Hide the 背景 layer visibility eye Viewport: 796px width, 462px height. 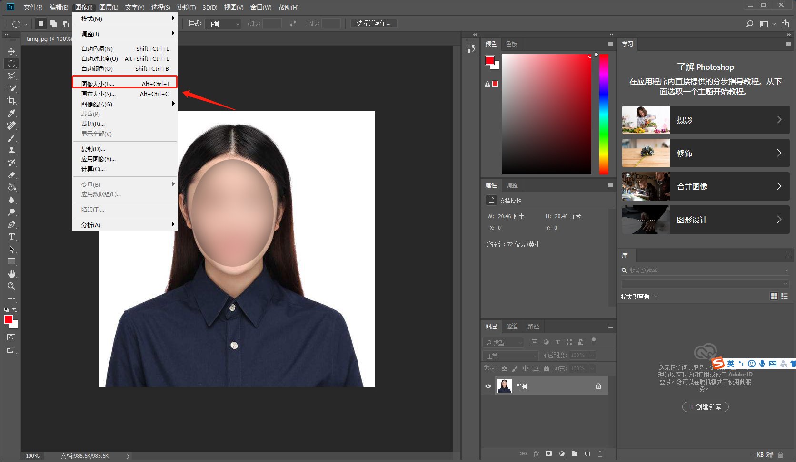pos(488,386)
